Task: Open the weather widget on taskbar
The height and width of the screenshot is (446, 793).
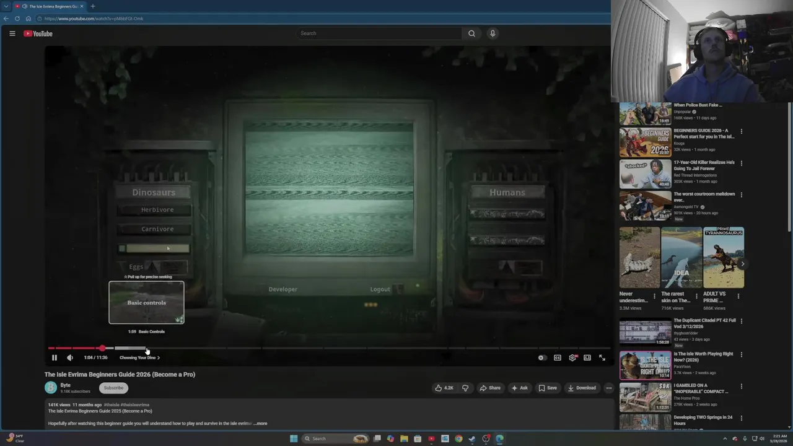Action: [x=15, y=439]
